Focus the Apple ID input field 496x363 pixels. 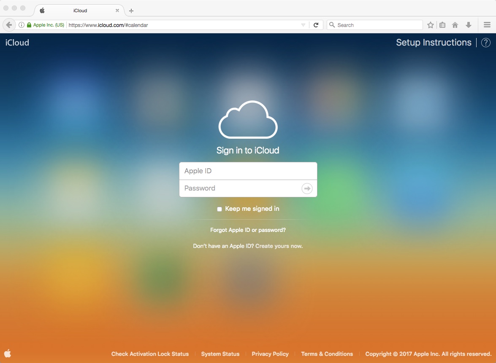[248, 171]
